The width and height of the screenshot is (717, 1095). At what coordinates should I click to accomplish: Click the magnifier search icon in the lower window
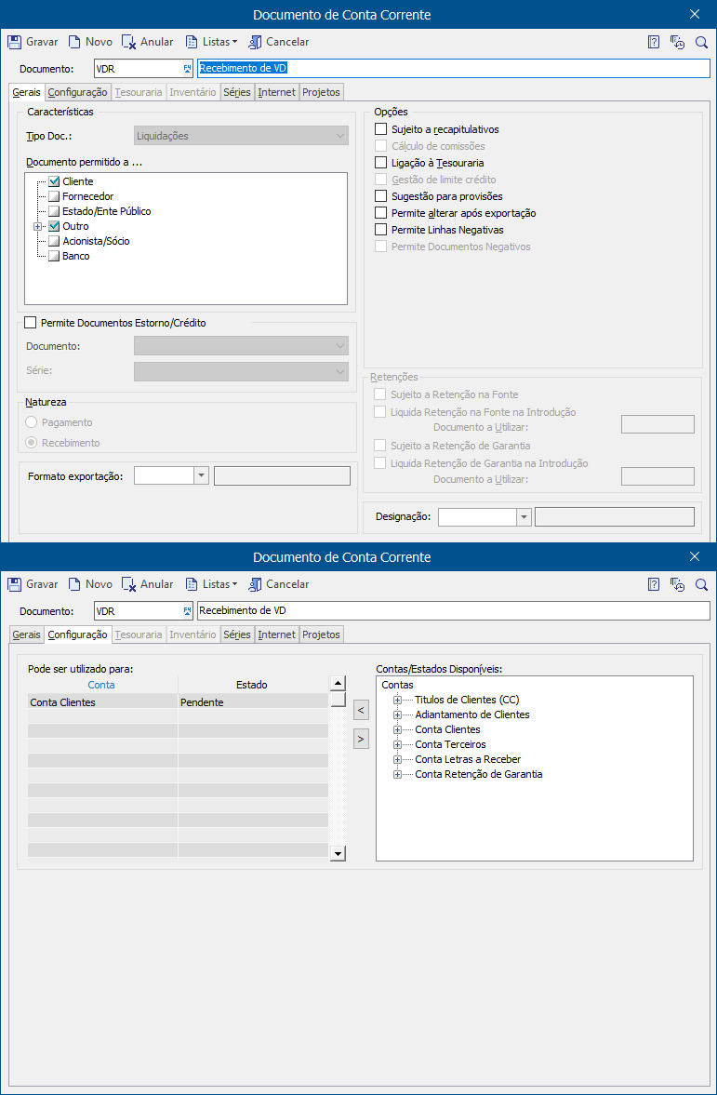tap(701, 584)
